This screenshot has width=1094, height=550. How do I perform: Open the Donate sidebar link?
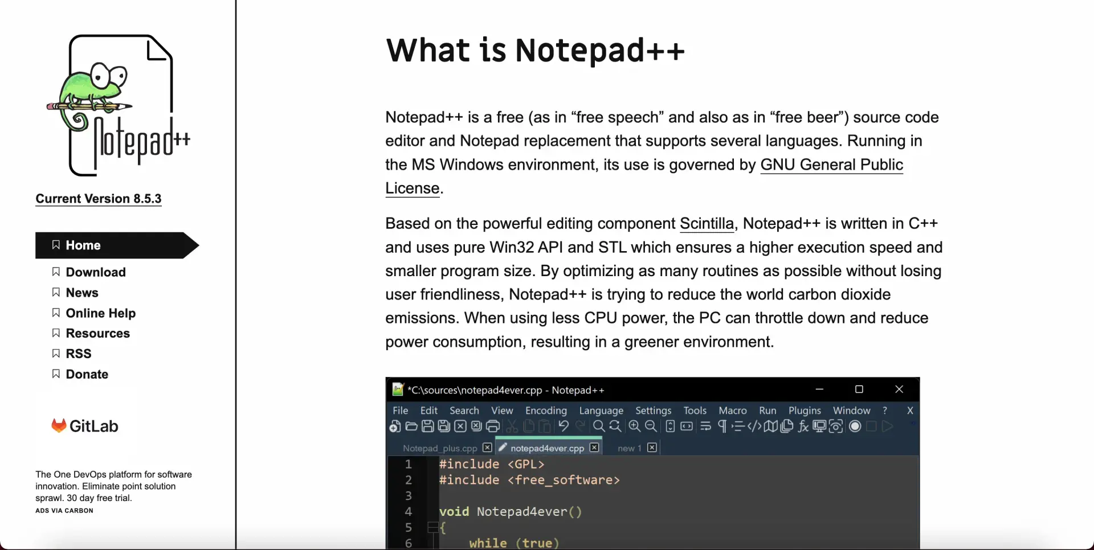[87, 374]
